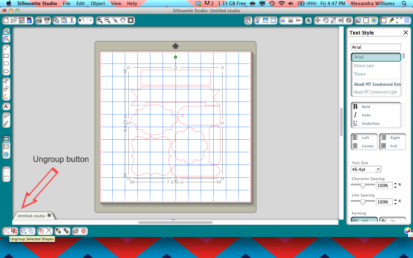413x258 pixels.
Task: Click the color wheel icon at bottom right
Action: pos(408,230)
